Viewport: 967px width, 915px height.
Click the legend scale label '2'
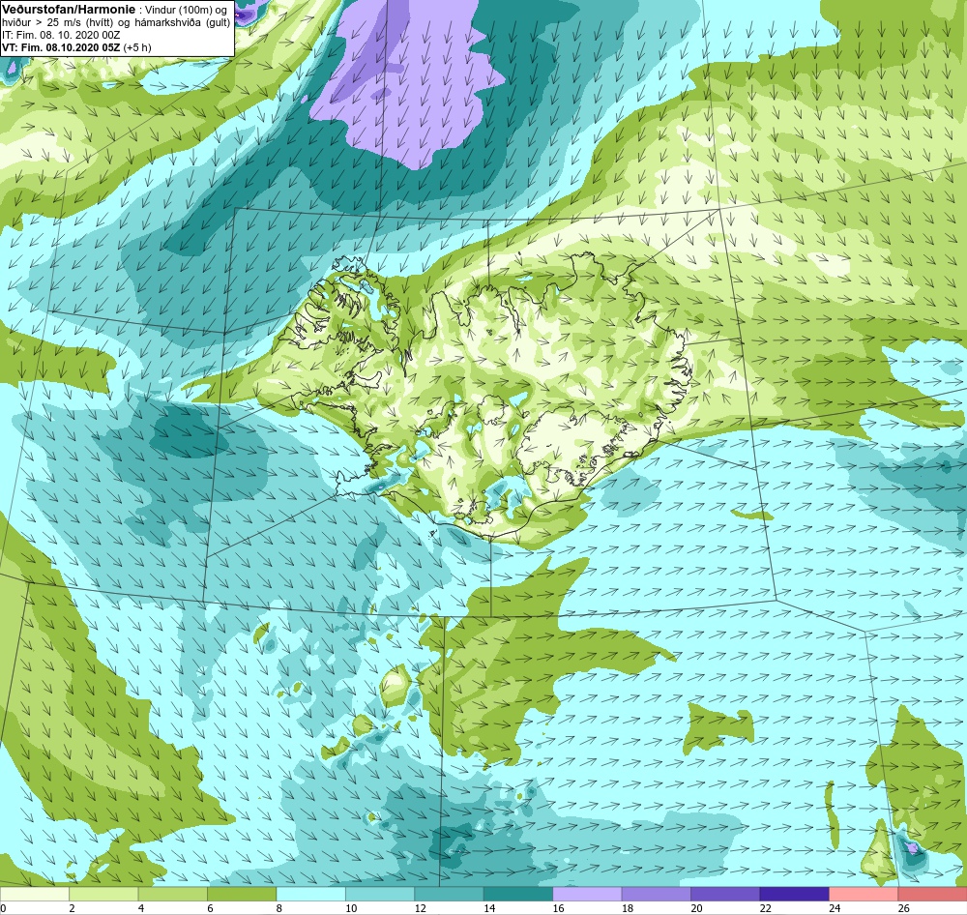click(73, 907)
